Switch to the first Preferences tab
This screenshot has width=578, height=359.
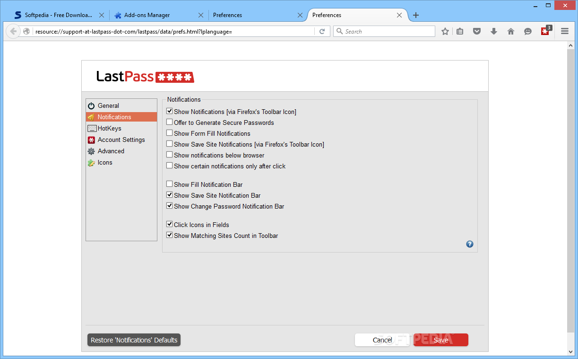[x=257, y=15]
